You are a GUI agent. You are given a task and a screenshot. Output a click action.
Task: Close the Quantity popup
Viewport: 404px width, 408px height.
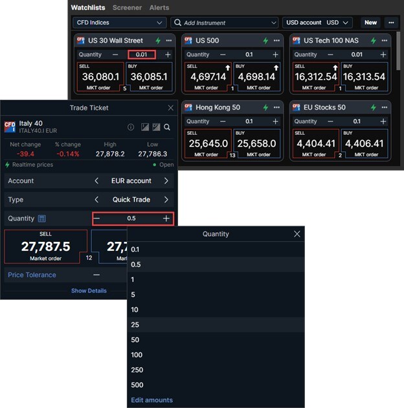297,234
